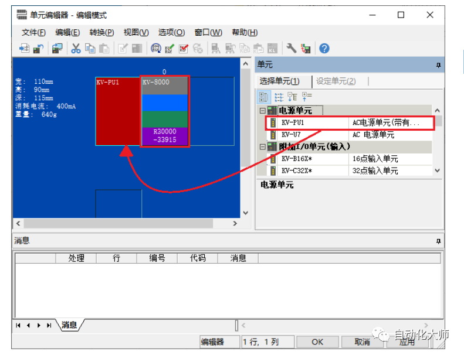Click the 编号 column header in messages

157,258
